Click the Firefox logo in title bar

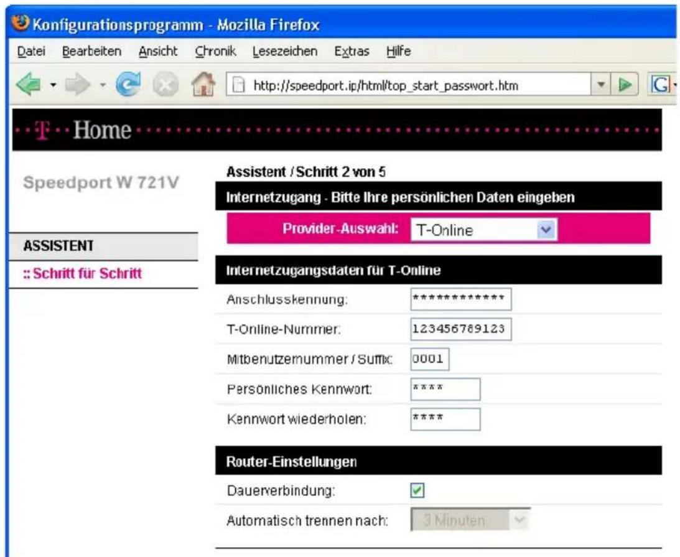[20, 23]
